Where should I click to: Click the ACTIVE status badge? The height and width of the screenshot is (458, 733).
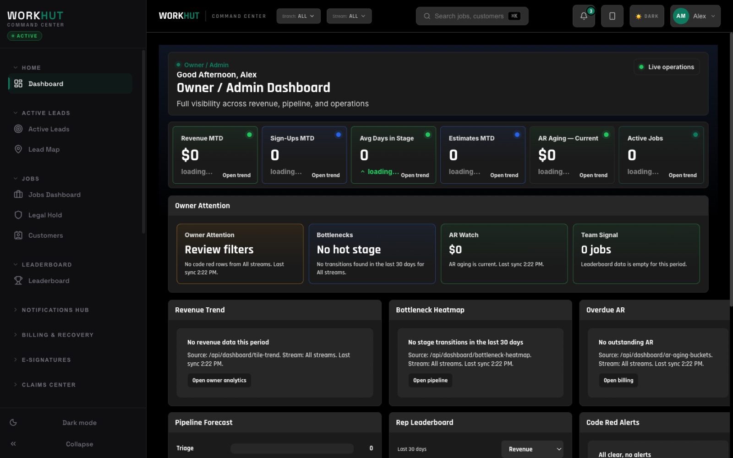point(25,36)
